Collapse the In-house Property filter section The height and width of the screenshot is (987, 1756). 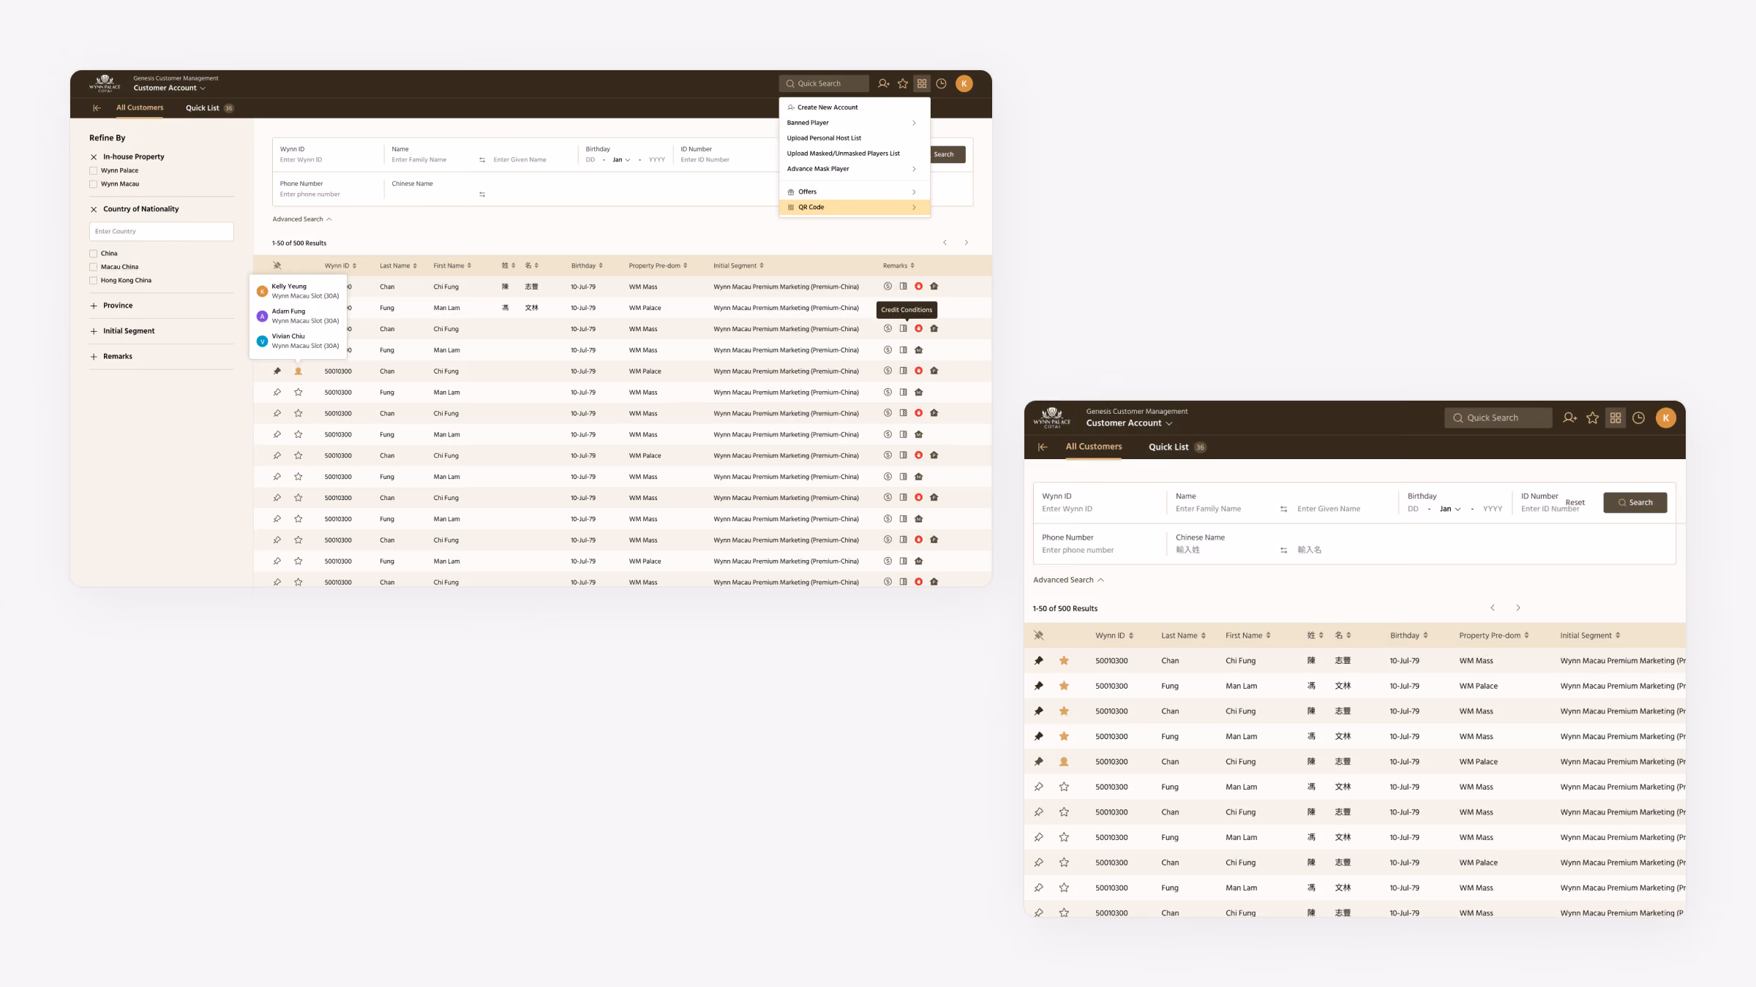click(x=94, y=157)
